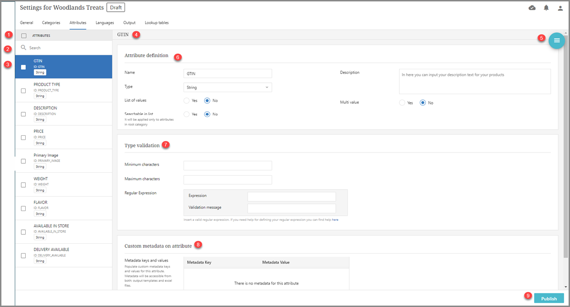The image size is (570, 307).
Task: Select Yes for Multi value
Action: 402,103
